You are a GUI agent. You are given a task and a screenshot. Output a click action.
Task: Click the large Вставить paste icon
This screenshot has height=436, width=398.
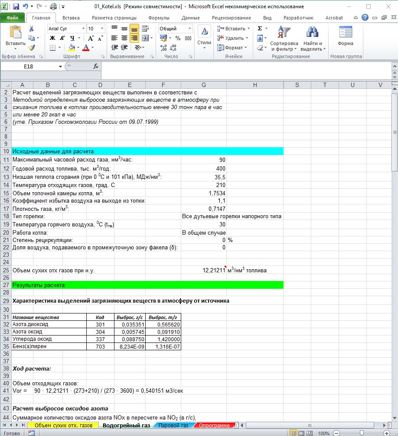click(x=15, y=32)
